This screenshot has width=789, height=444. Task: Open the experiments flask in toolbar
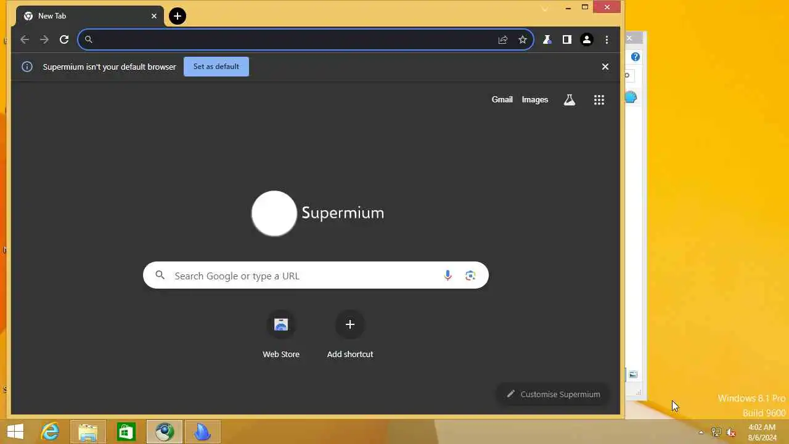coord(547,39)
